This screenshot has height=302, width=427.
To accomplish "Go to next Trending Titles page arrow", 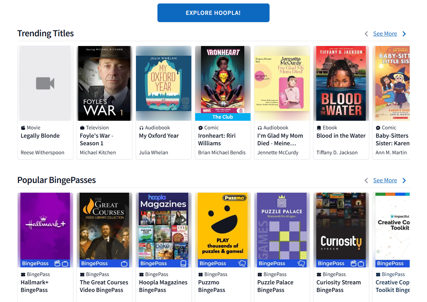I will pos(404,34).
